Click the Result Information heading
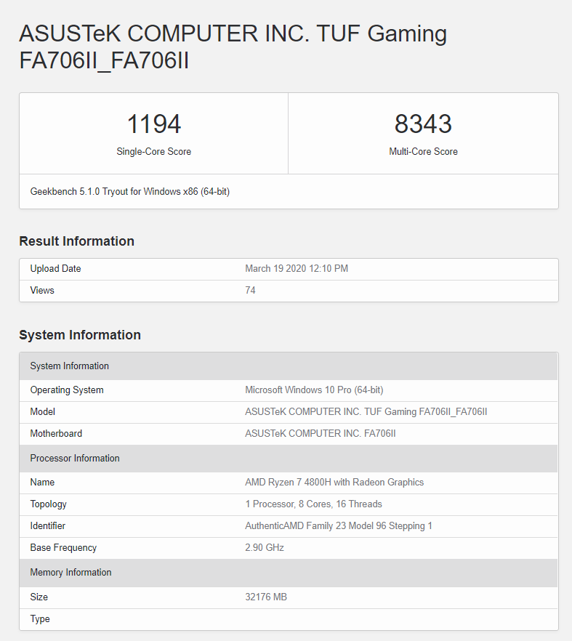Viewport: 572px width, 641px height. [77, 241]
